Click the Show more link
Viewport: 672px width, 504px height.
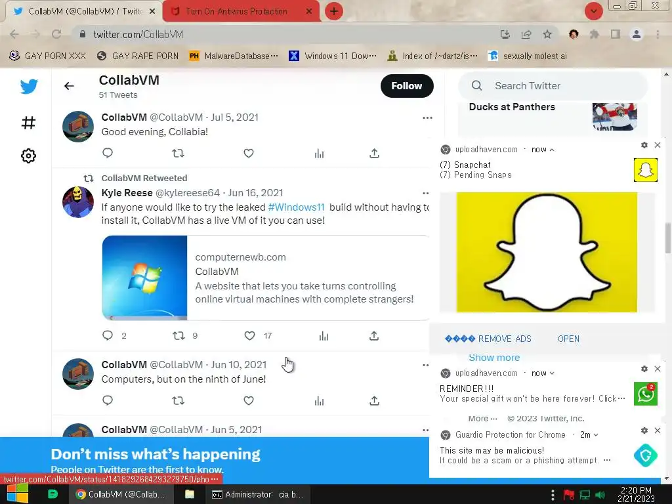[494, 358]
